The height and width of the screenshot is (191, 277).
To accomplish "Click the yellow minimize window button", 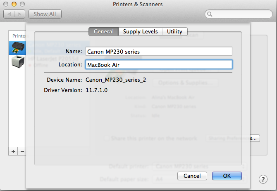I will click(x=14, y=4).
